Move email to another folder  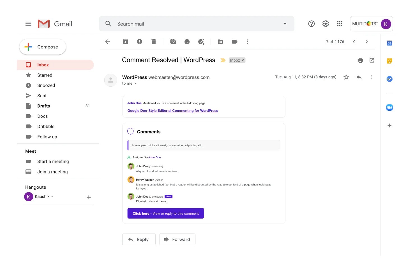(220, 42)
